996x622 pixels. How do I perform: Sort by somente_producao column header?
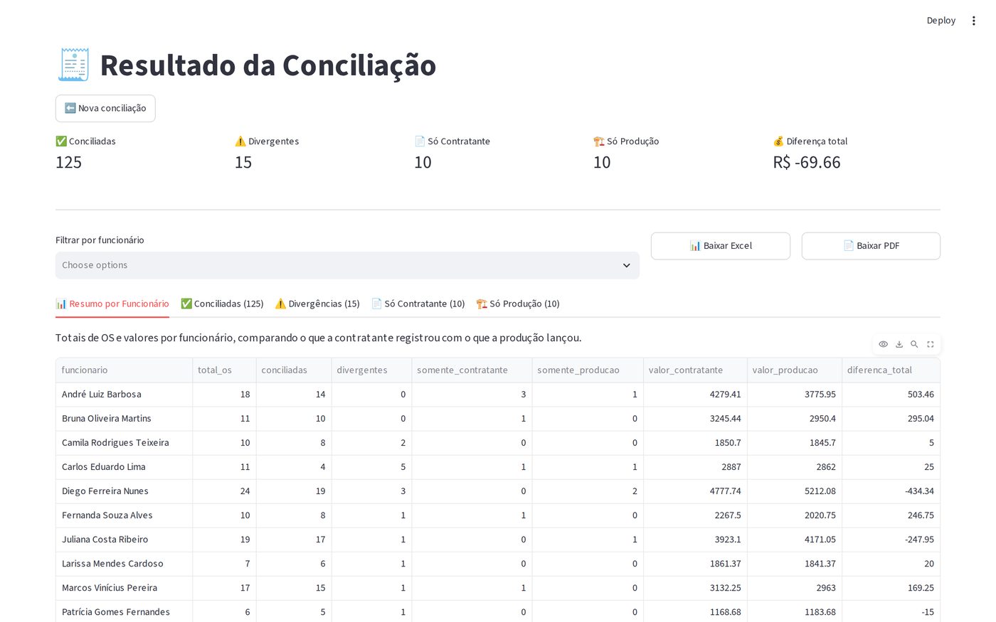pyautogui.click(x=588, y=370)
